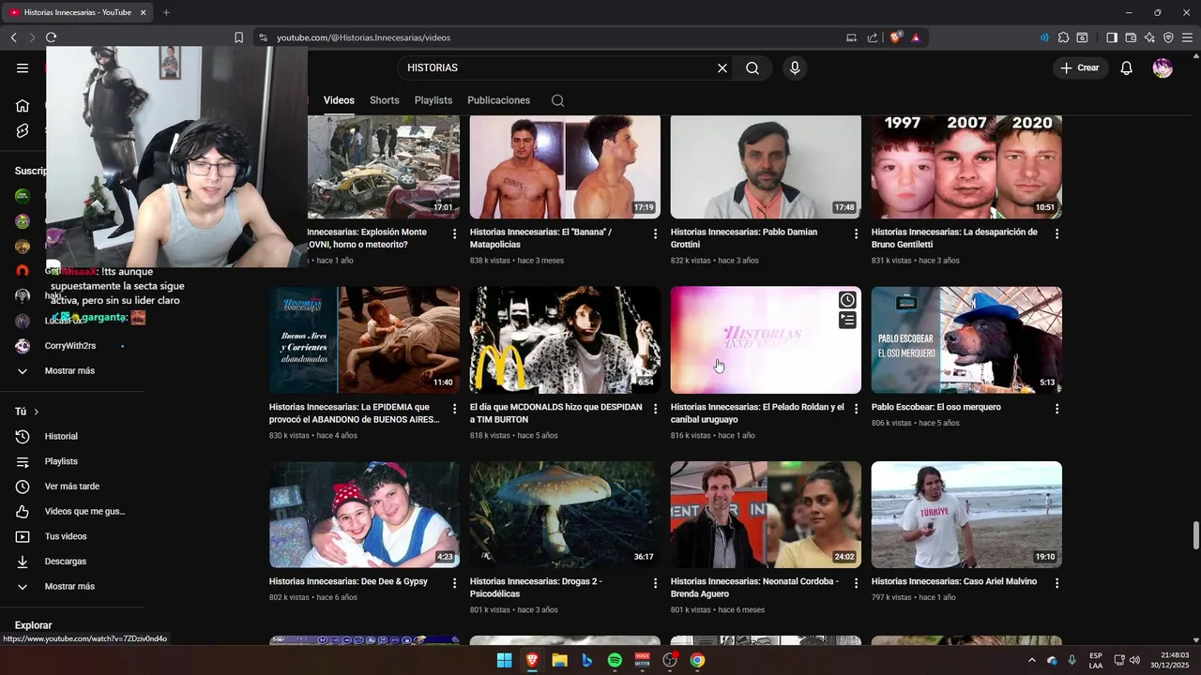Open the Neonatal Cordoba video title
1201x675 pixels.
[754, 587]
